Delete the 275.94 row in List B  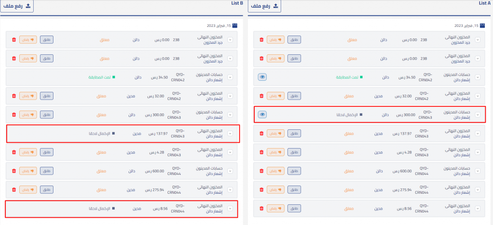pos(14,189)
